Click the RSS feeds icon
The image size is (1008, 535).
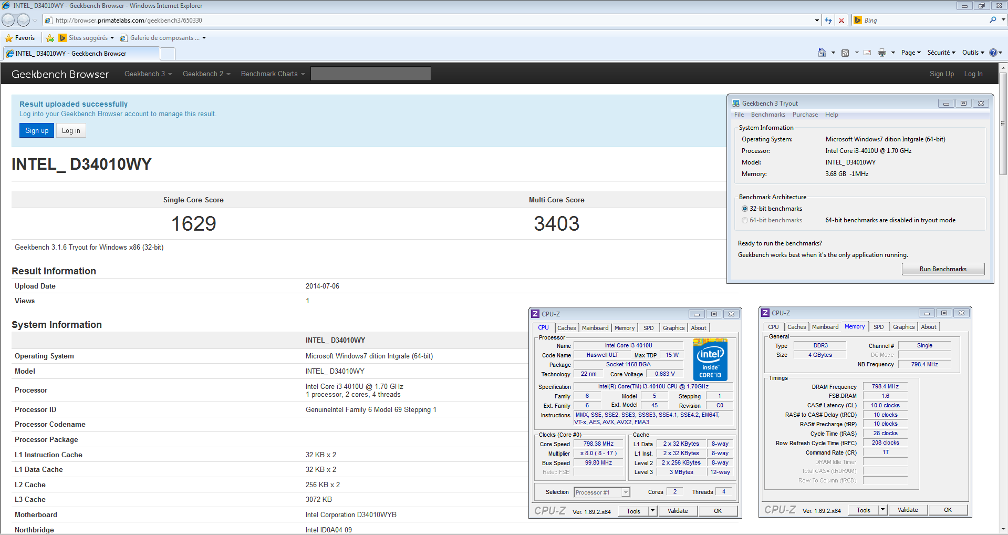click(845, 53)
